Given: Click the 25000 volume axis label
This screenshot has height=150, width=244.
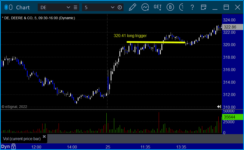Looking at the screenshot, I should [x=229, y=122].
